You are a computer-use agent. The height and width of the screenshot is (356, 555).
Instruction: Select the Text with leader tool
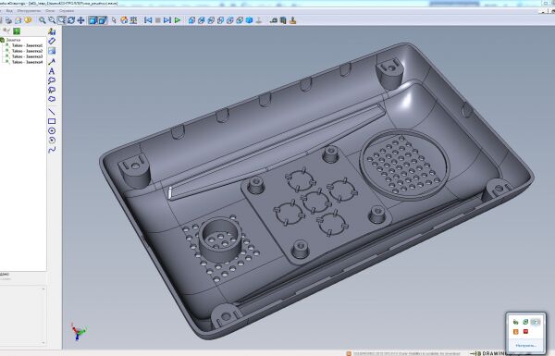(x=52, y=61)
